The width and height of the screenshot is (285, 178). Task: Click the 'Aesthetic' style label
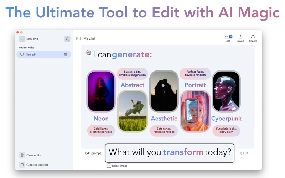pyautogui.click(x=164, y=119)
